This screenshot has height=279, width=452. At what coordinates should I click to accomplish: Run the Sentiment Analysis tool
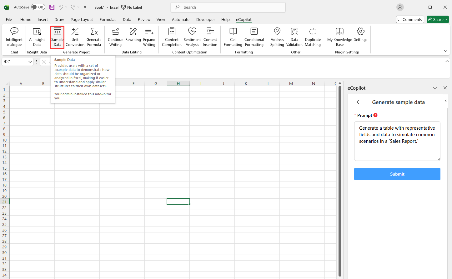192,37
